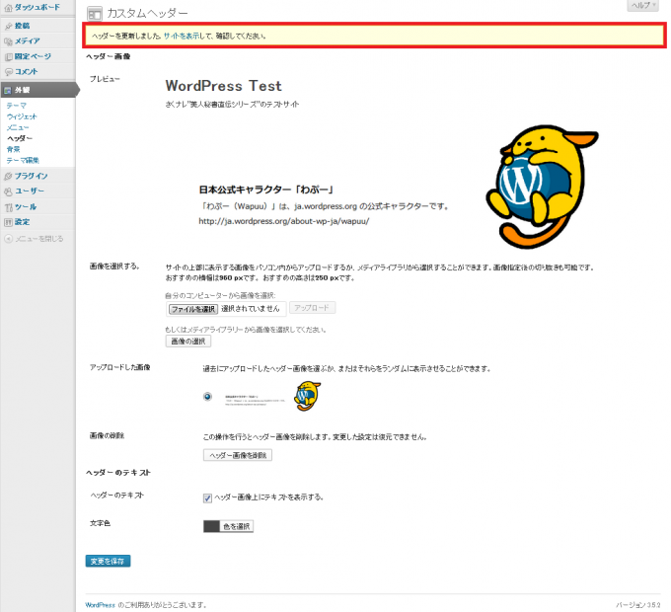The width and height of the screenshot is (671, 612).
Task: Click the 変更を保存 button
Action: [108, 561]
